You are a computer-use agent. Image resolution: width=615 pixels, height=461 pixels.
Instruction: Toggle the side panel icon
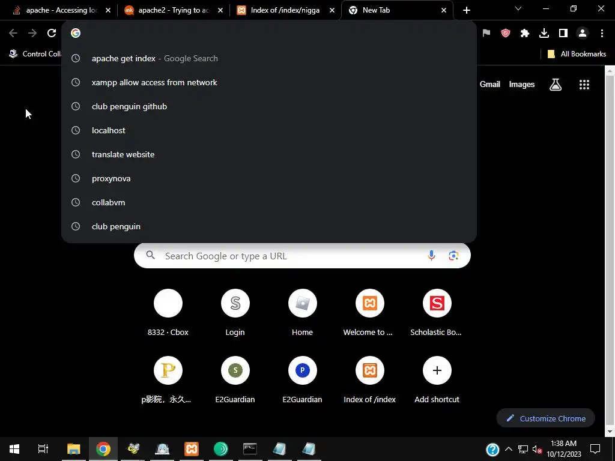pyautogui.click(x=563, y=33)
